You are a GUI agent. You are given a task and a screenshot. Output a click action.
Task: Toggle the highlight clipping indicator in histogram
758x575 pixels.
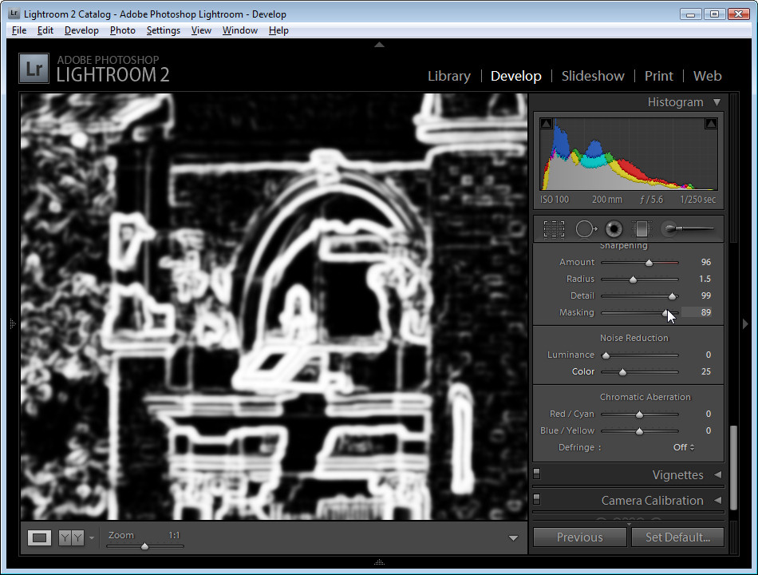[711, 124]
